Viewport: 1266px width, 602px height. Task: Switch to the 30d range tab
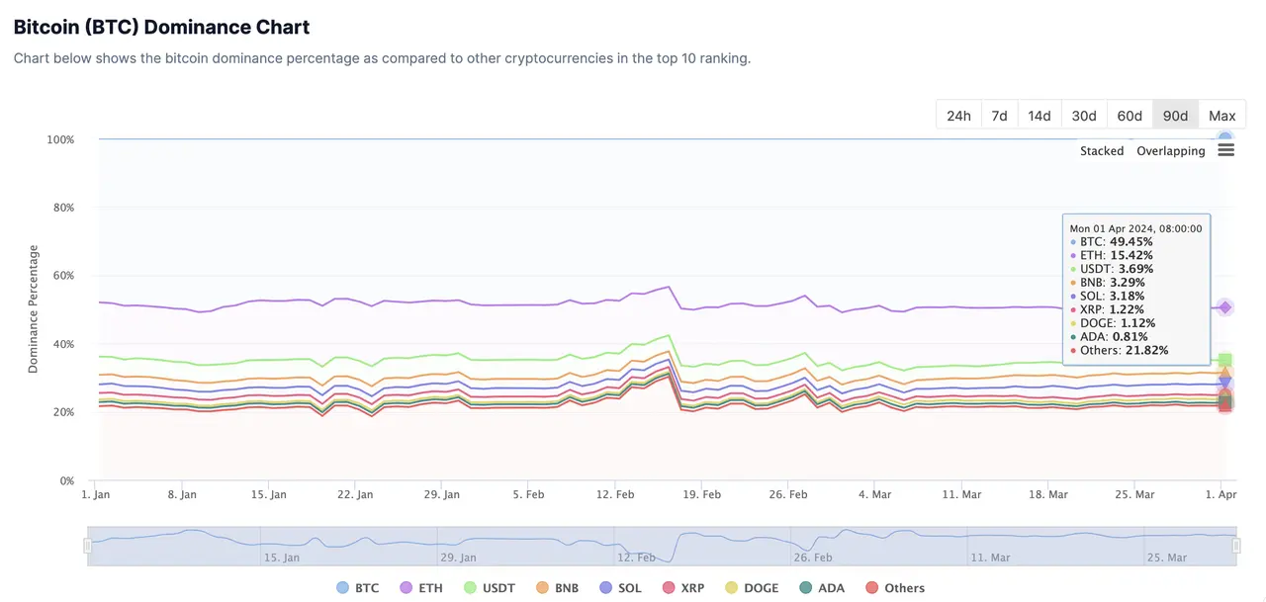[1083, 115]
